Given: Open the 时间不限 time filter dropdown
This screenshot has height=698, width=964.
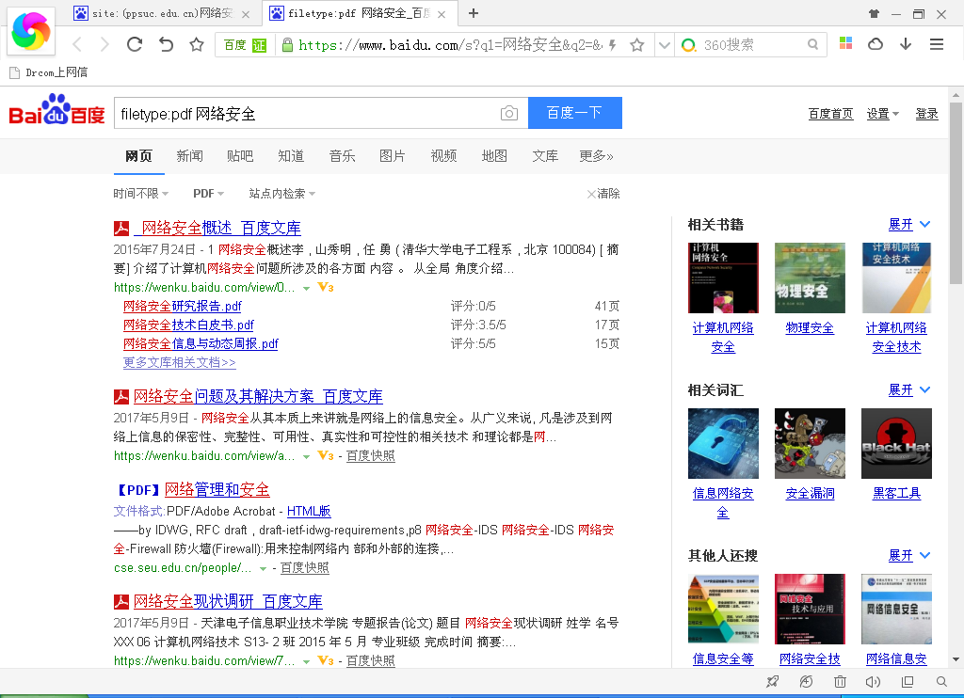Looking at the screenshot, I should (x=141, y=194).
